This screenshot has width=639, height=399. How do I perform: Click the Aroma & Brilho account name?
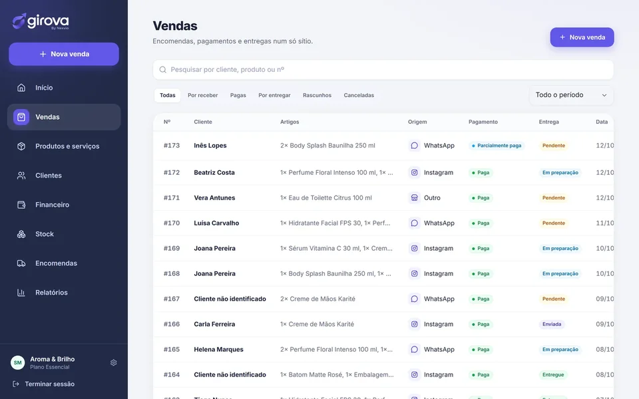[x=52, y=359]
